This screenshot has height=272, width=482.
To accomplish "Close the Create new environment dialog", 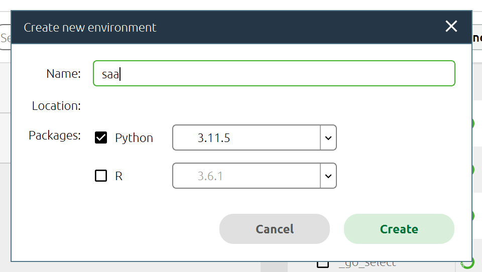I will pyautogui.click(x=451, y=27).
